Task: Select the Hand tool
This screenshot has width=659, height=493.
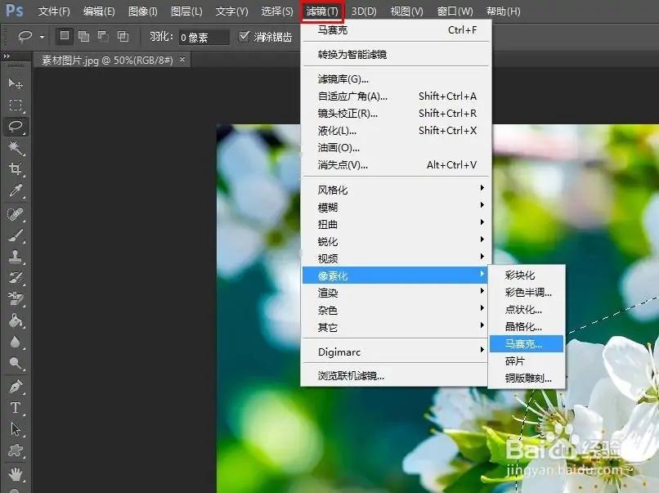Action: [x=16, y=474]
